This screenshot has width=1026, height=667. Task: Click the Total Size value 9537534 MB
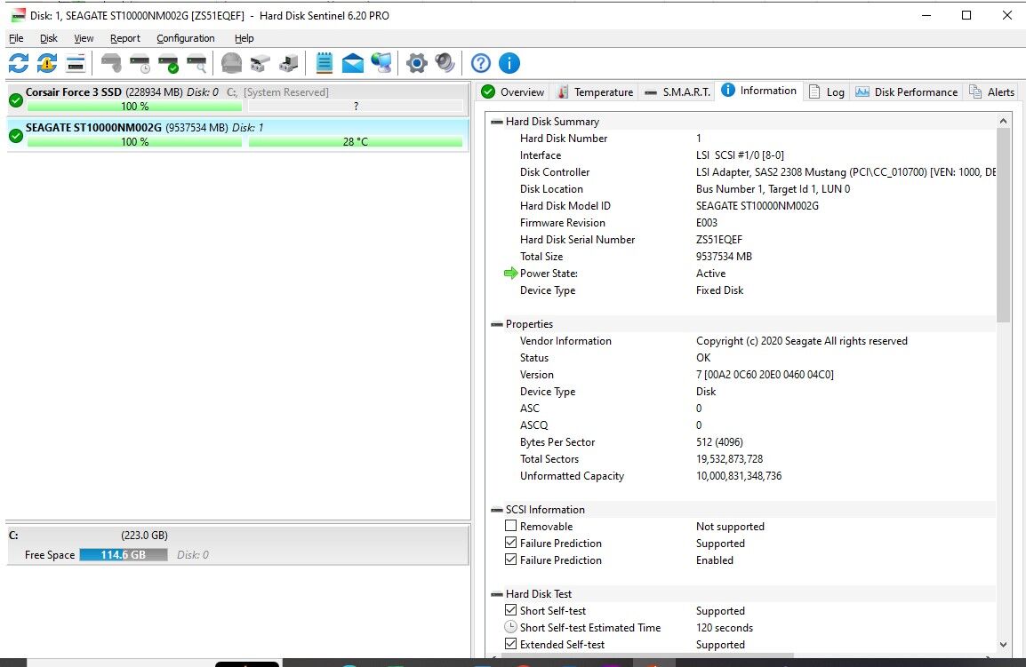click(724, 257)
